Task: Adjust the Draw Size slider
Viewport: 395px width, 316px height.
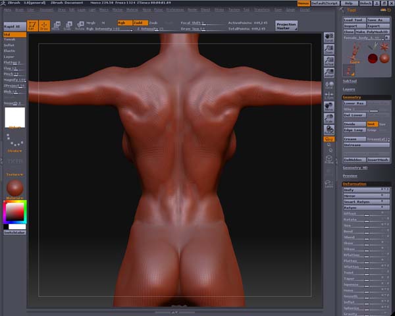Action: [x=203, y=29]
